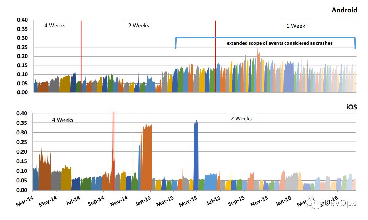Click the May-14 x-axis label
This screenshot has width=368, height=220.
[x=48, y=201]
